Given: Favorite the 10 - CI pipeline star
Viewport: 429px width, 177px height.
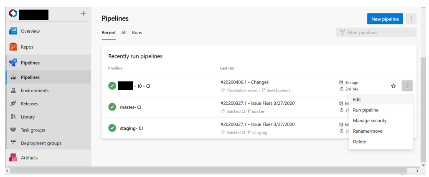Looking at the screenshot, I should tap(393, 86).
